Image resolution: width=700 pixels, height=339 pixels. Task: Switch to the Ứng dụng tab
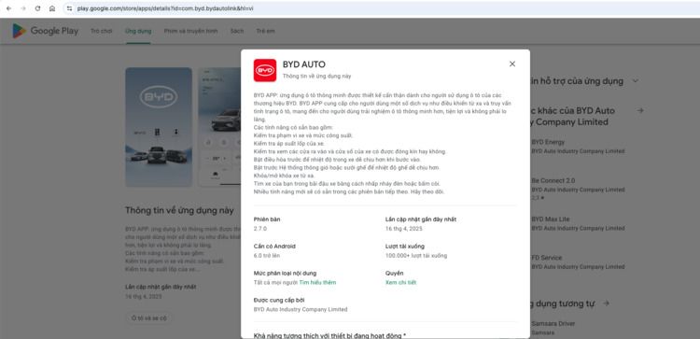point(138,31)
